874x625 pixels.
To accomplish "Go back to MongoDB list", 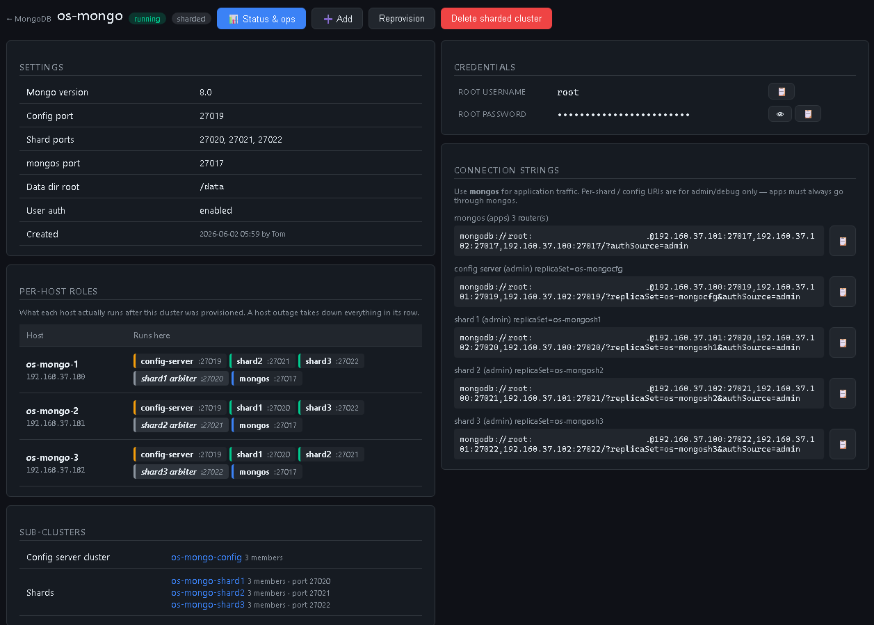I will point(29,19).
